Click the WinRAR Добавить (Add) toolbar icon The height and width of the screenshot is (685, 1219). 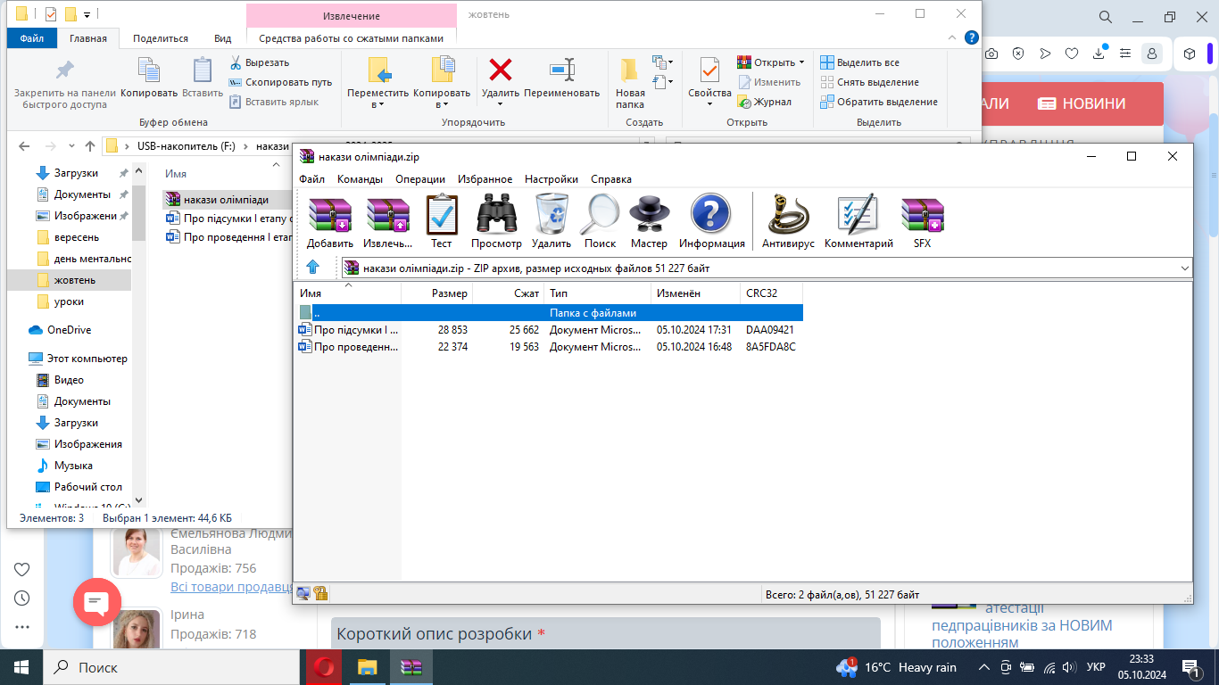[330, 221]
